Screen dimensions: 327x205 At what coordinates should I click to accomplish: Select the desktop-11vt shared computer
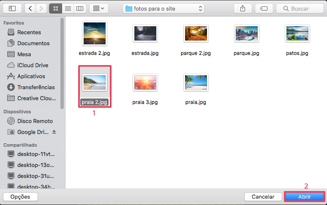coord(31,154)
